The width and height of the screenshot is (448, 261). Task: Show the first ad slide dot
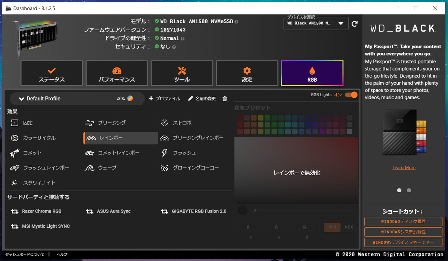[x=399, y=190]
